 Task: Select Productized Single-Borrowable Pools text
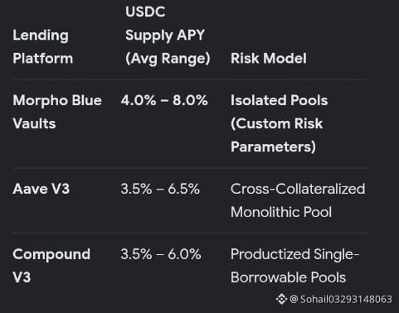click(x=294, y=266)
